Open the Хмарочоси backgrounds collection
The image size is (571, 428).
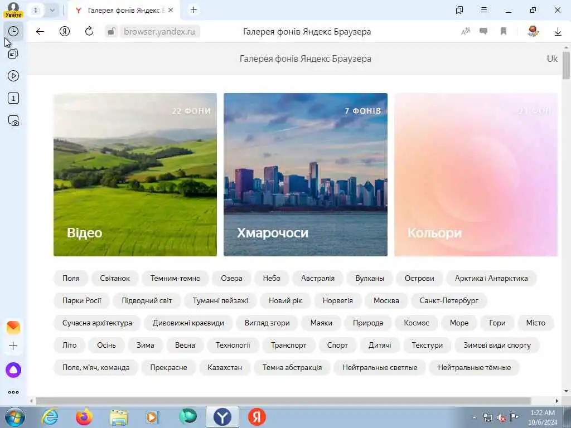(306, 174)
